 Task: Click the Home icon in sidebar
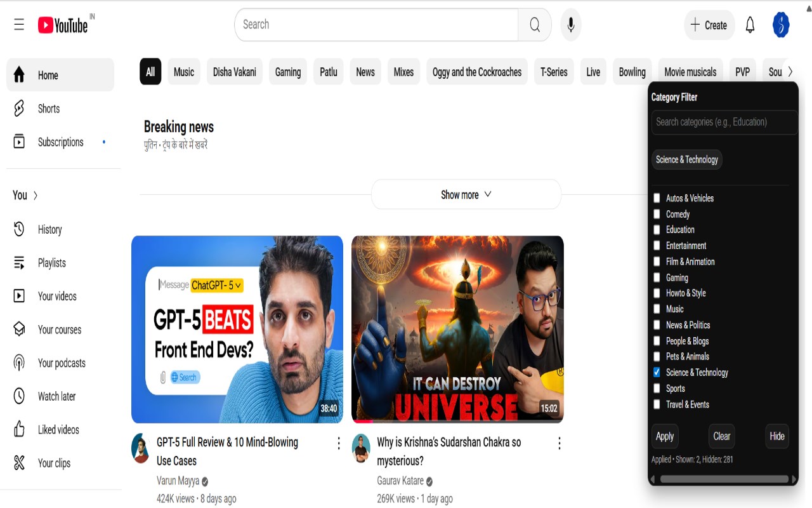[19, 75]
